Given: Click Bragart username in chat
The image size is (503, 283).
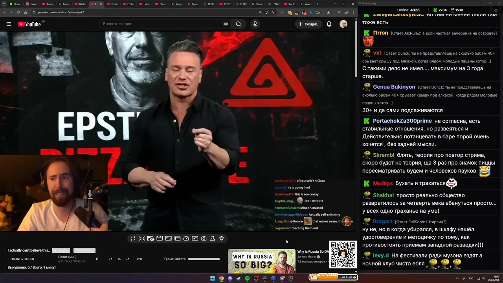Looking at the screenshot, I should (382, 221).
